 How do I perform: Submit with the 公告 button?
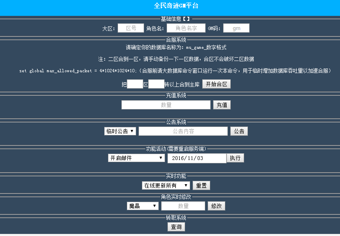pyautogui.click(x=239, y=131)
